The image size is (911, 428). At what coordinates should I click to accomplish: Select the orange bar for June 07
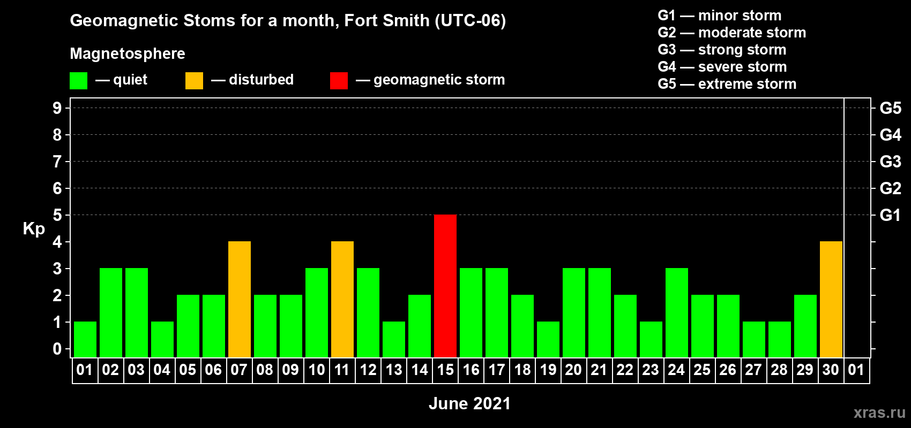(240, 299)
